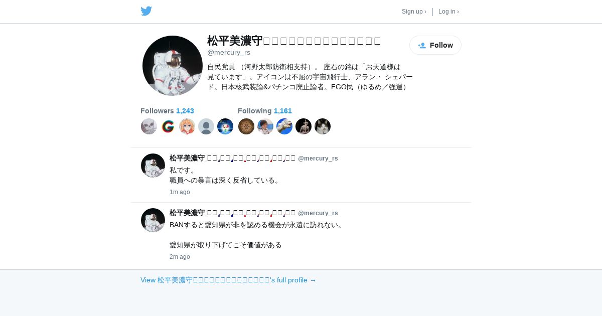Open the large astronaut profile picture
The width and height of the screenshot is (602, 316).
pos(173,66)
